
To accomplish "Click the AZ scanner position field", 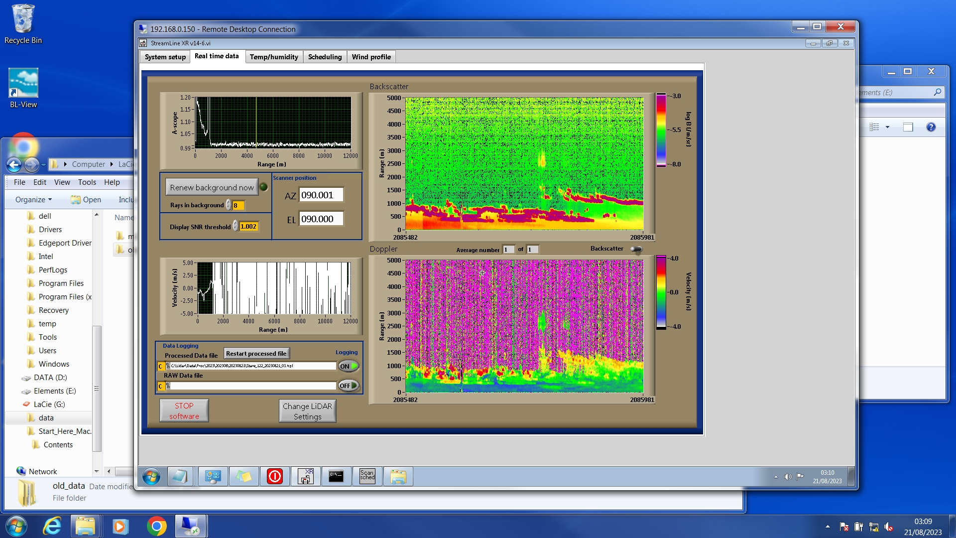I will pos(321,195).
